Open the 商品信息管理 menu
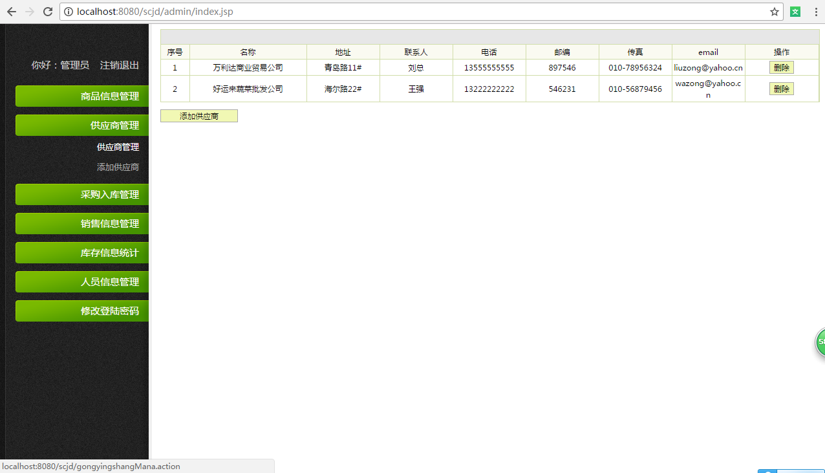This screenshot has height=473, width=825. point(82,96)
